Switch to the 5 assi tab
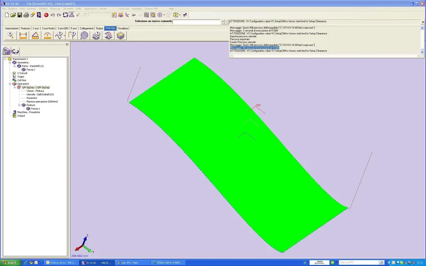The width and height of the screenshot is (426, 266). [x=74, y=28]
